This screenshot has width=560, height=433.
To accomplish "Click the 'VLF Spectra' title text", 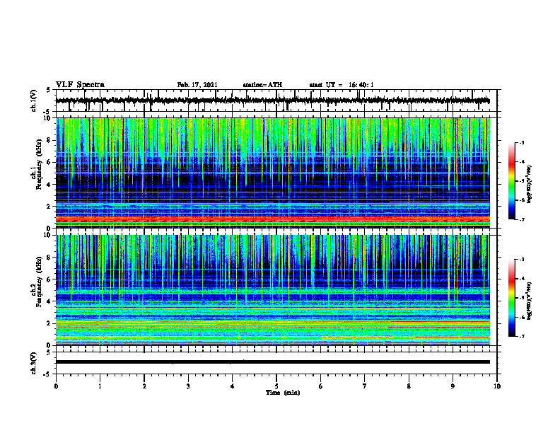I will [80, 85].
